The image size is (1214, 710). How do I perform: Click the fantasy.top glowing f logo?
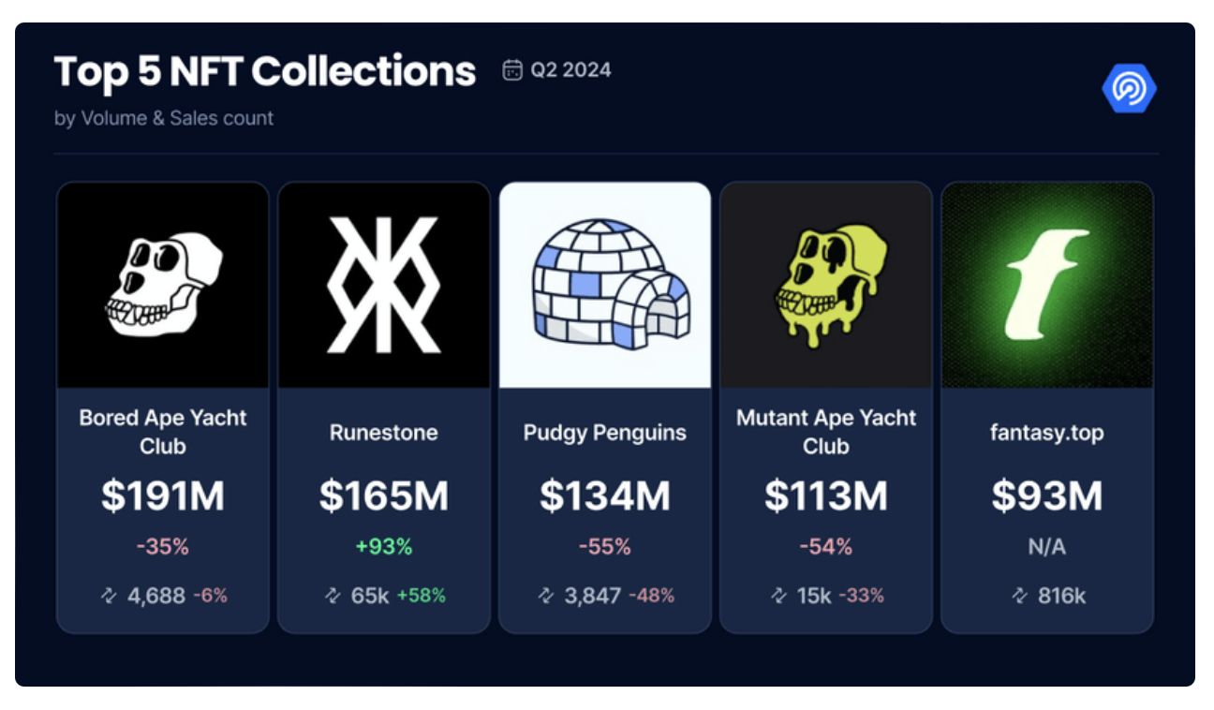coord(1047,285)
